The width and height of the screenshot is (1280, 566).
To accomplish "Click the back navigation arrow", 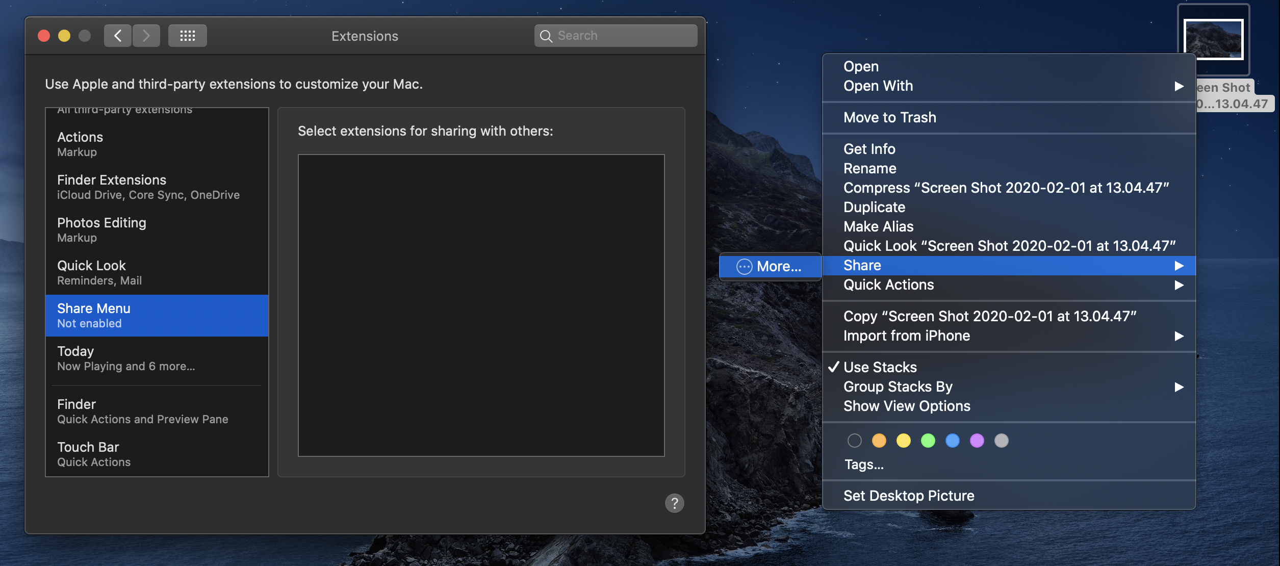I will 118,36.
